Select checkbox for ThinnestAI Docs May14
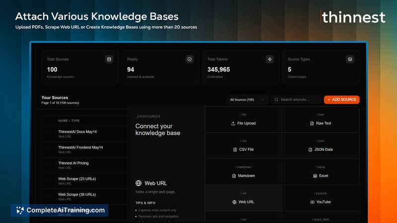The width and height of the screenshot is (397, 223). [48, 134]
